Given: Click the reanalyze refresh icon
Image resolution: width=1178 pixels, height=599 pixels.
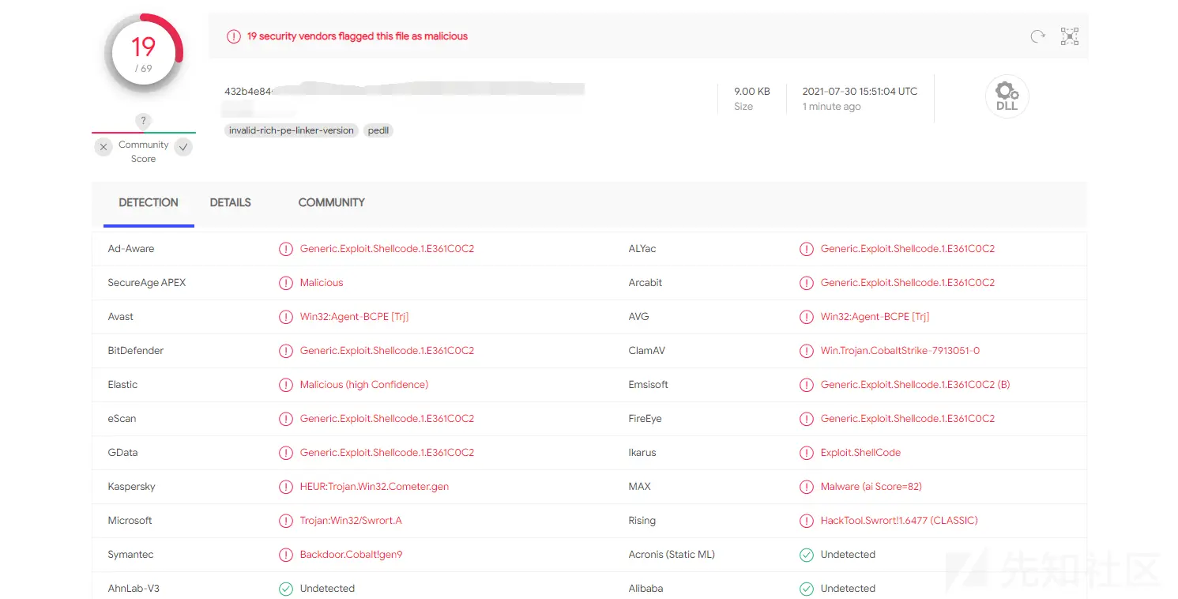Looking at the screenshot, I should click(x=1037, y=36).
